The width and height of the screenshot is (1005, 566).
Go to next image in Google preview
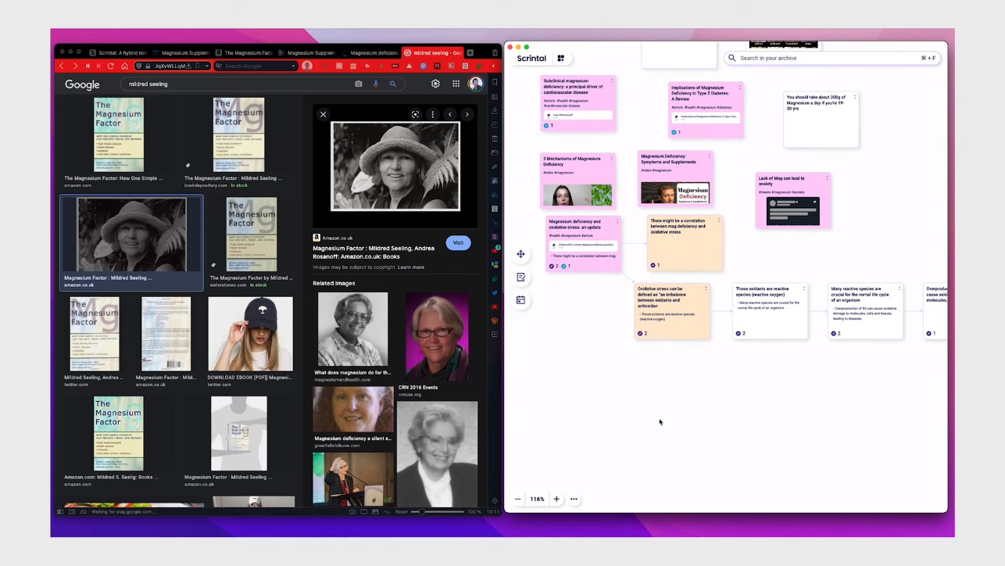[467, 114]
